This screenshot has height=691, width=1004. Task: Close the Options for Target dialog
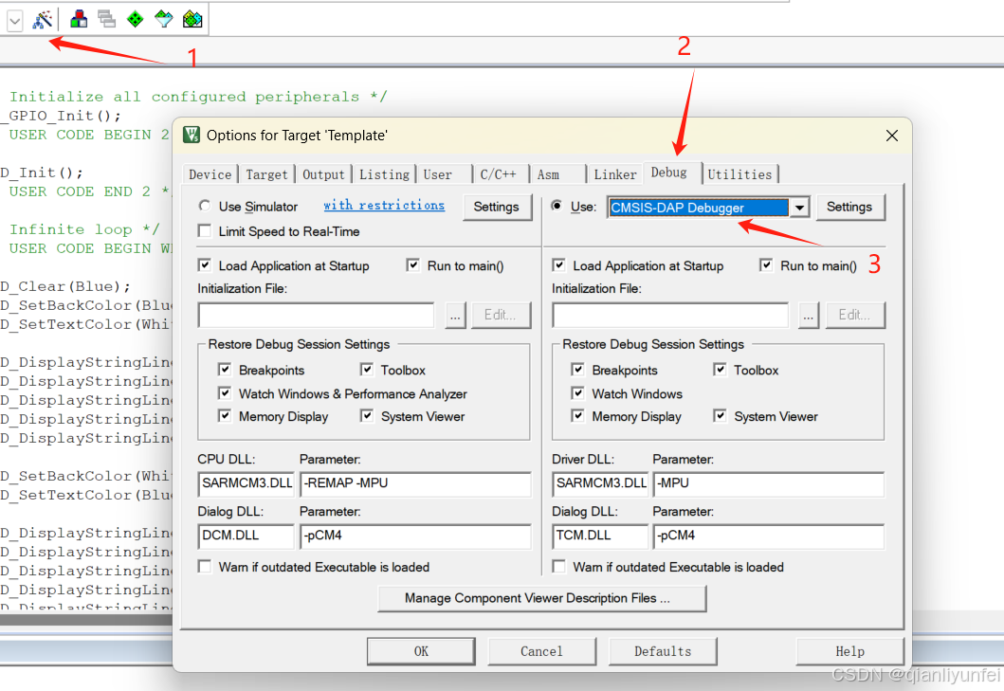891,136
